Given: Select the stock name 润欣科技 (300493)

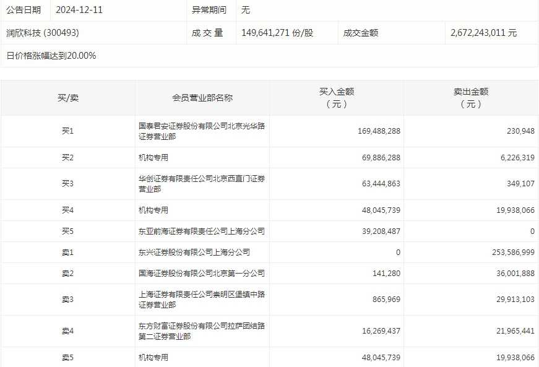Looking at the screenshot, I should pos(43,33).
